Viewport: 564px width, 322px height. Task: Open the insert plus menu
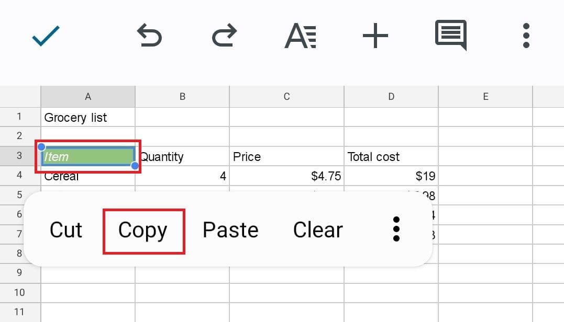[x=375, y=36]
